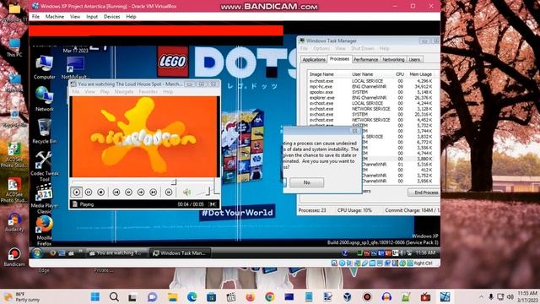Open the Recycle Bin on the XP desktop
This screenshot has height=304, width=540.
45,131
